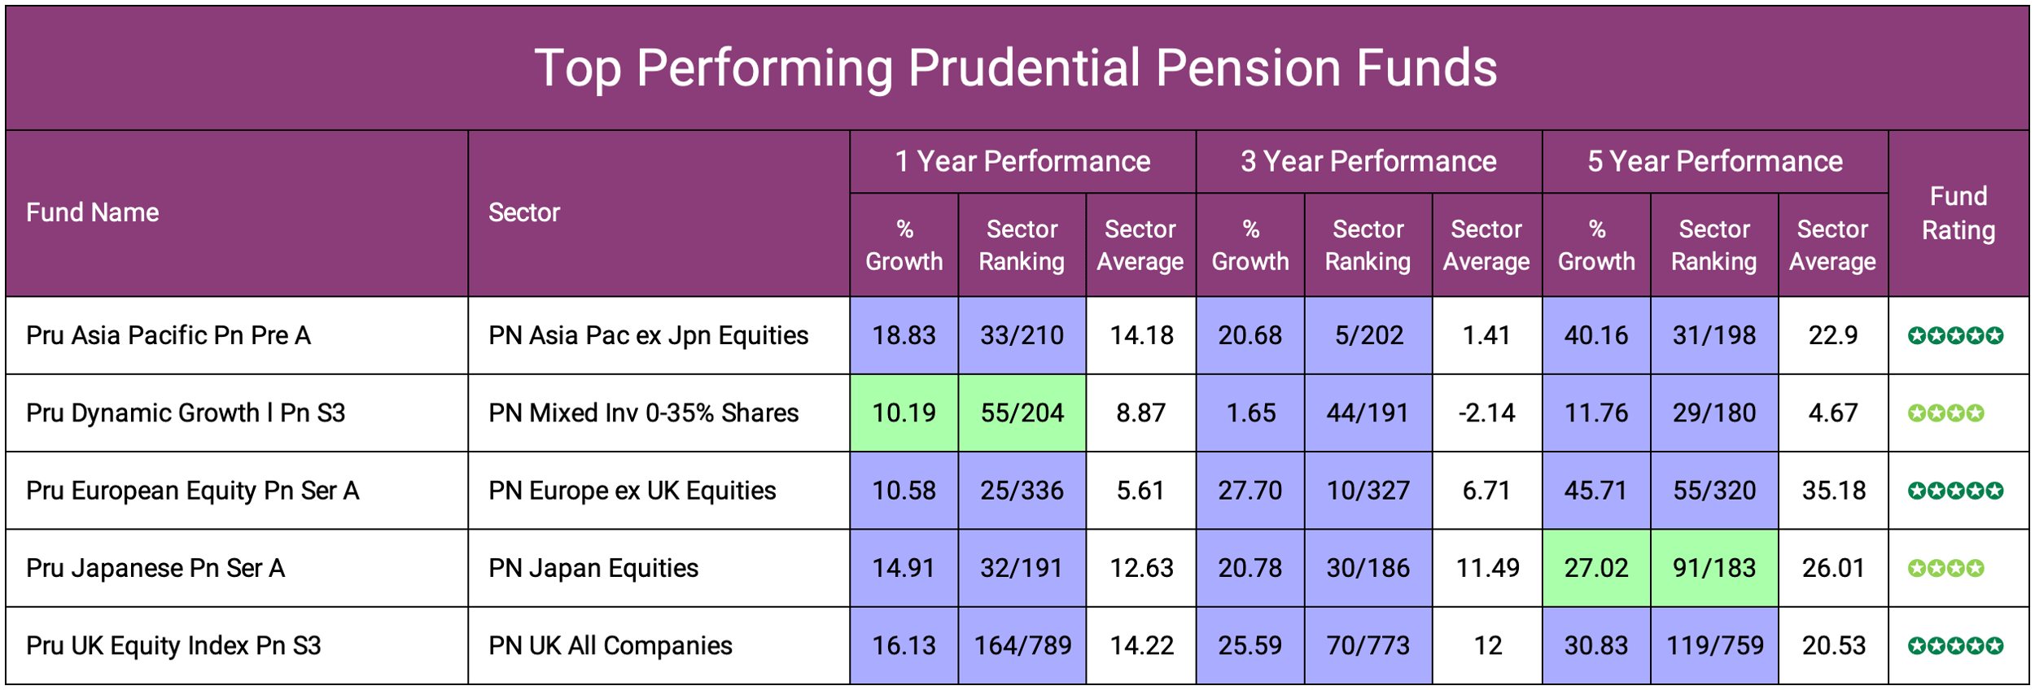2035x690 pixels.
Task: Select the 3 Year Performance header
Action: click(x=1368, y=161)
